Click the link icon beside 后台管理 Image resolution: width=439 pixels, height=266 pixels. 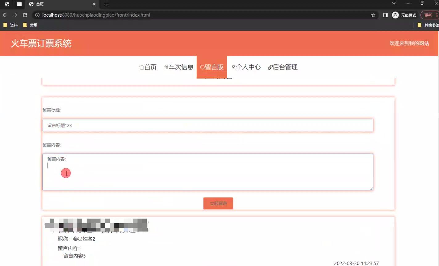click(x=270, y=67)
